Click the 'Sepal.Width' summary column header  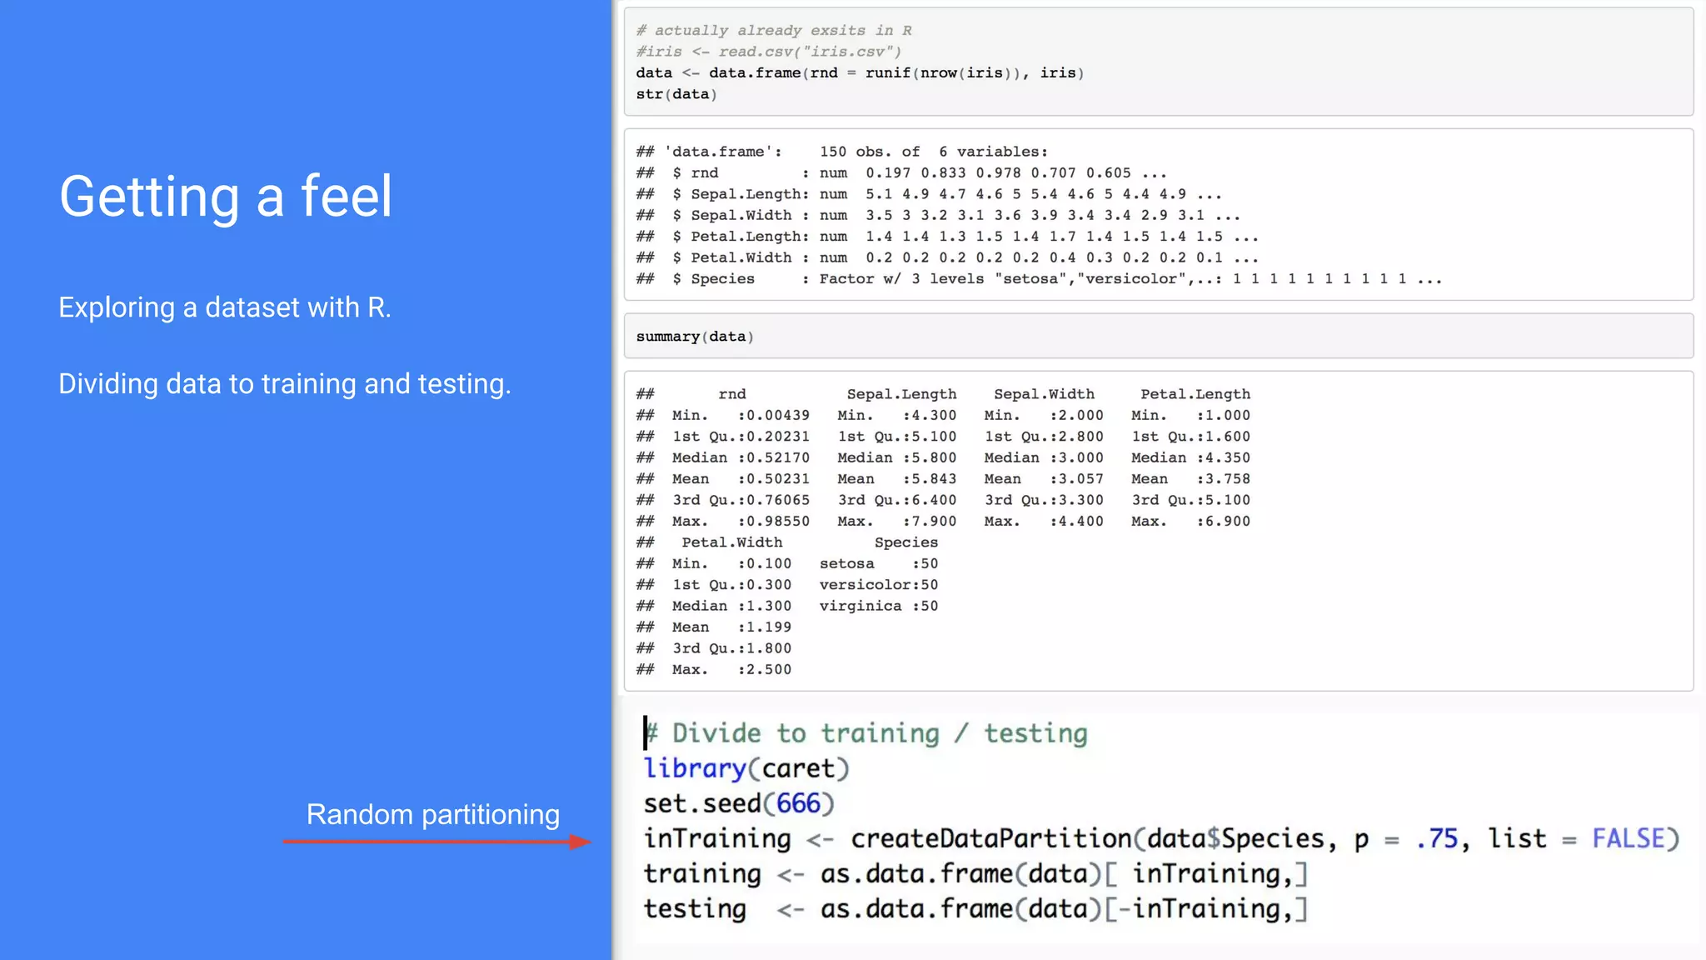[1044, 394]
